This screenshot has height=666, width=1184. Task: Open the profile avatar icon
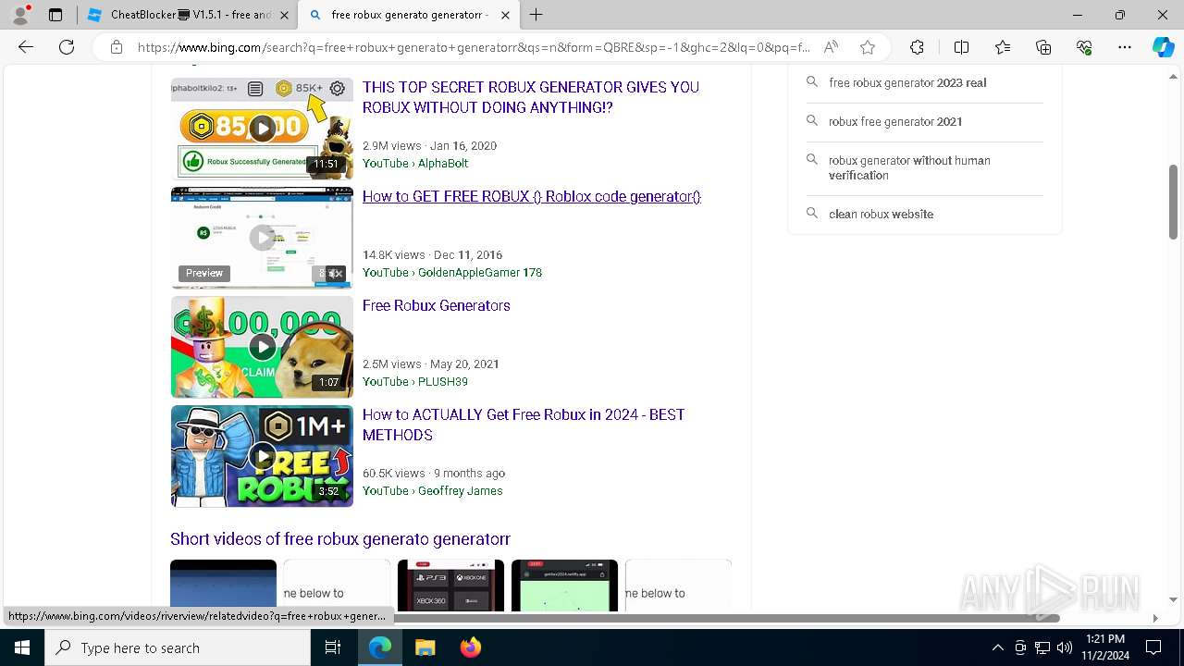tap(20, 15)
